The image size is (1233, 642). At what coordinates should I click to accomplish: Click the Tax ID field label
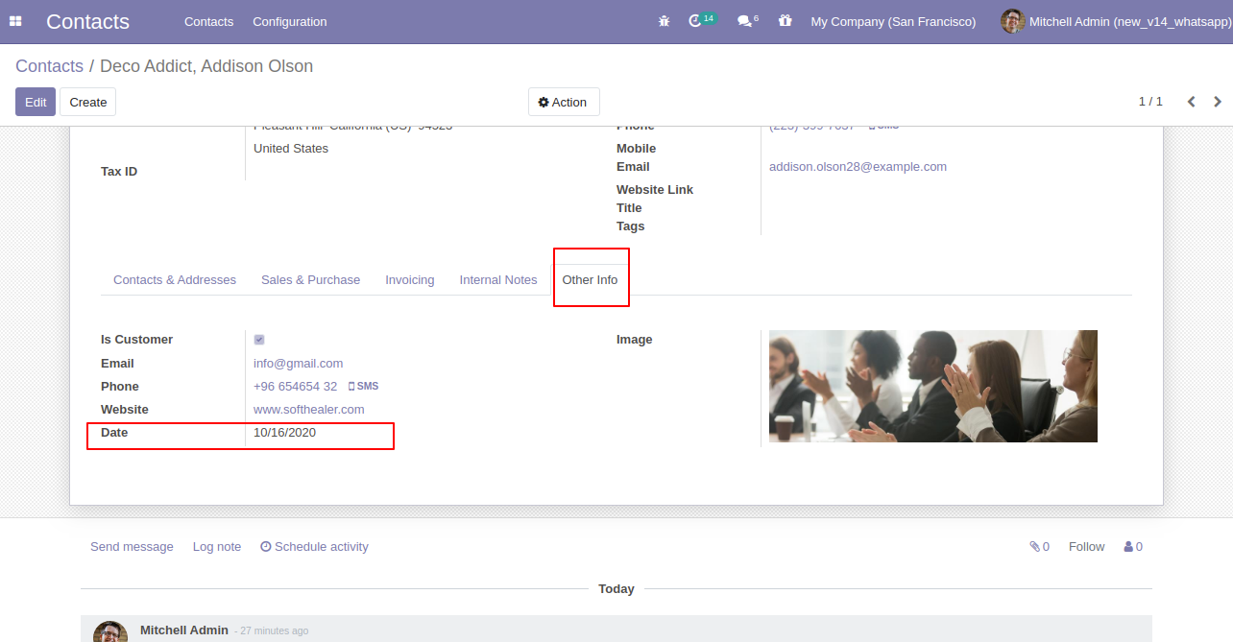pyautogui.click(x=119, y=172)
